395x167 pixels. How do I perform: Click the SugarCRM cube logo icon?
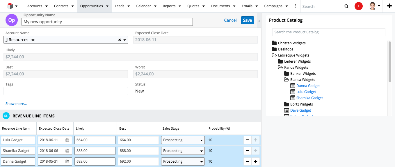[10, 6]
